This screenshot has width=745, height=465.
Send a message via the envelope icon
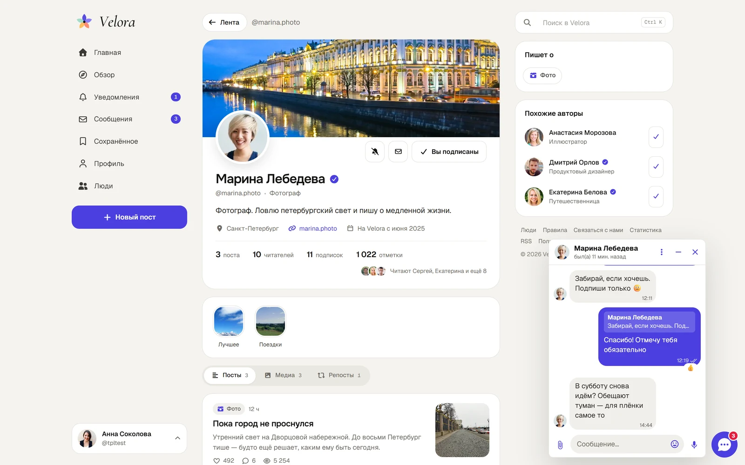point(398,152)
